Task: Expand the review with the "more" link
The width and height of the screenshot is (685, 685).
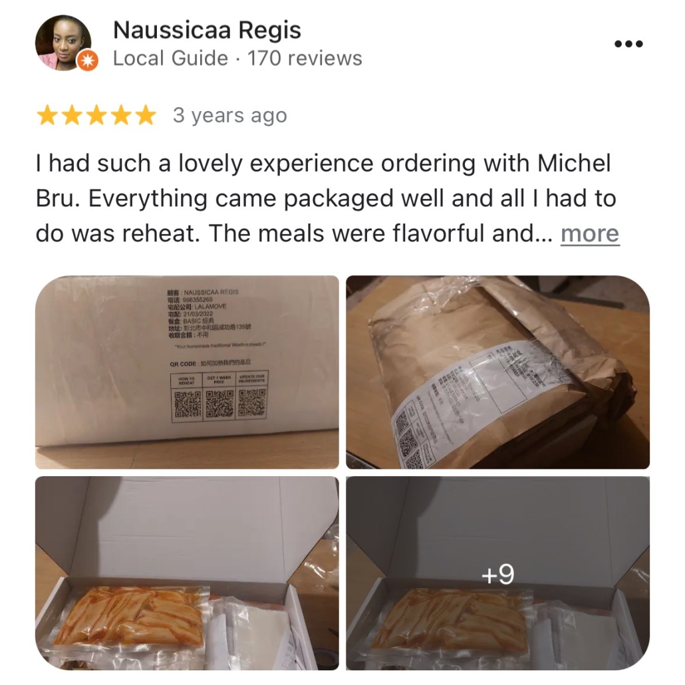Action: 590,233
